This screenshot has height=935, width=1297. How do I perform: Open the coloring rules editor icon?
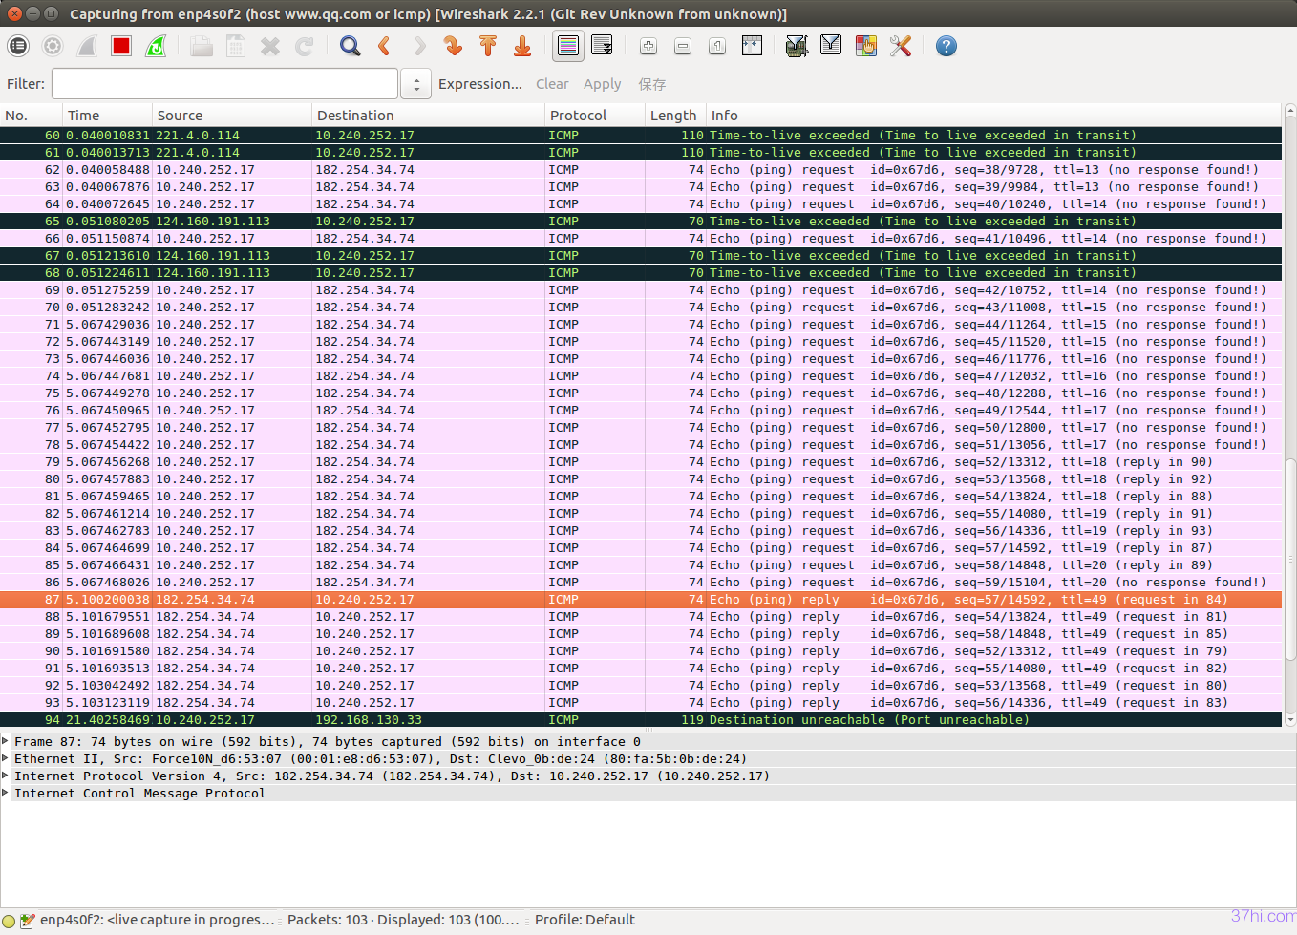865,46
